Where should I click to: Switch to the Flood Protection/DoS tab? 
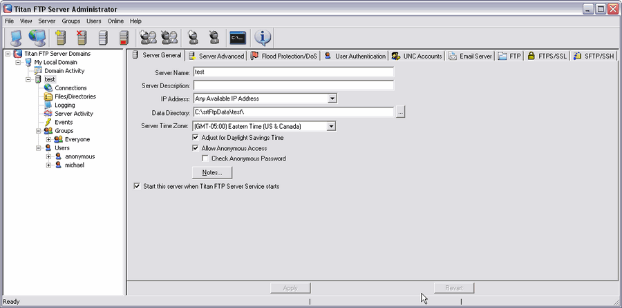coord(283,56)
